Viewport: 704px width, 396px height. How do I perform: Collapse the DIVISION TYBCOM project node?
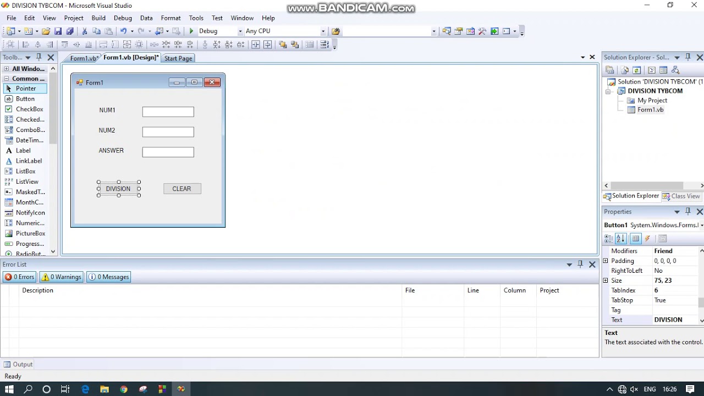(x=608, y=91)
